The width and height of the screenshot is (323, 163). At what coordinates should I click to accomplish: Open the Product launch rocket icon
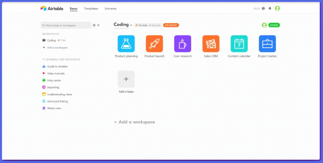pyautogui.click(x=154, y=43)
